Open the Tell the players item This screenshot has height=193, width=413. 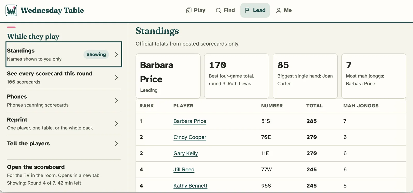click(64, 144)
